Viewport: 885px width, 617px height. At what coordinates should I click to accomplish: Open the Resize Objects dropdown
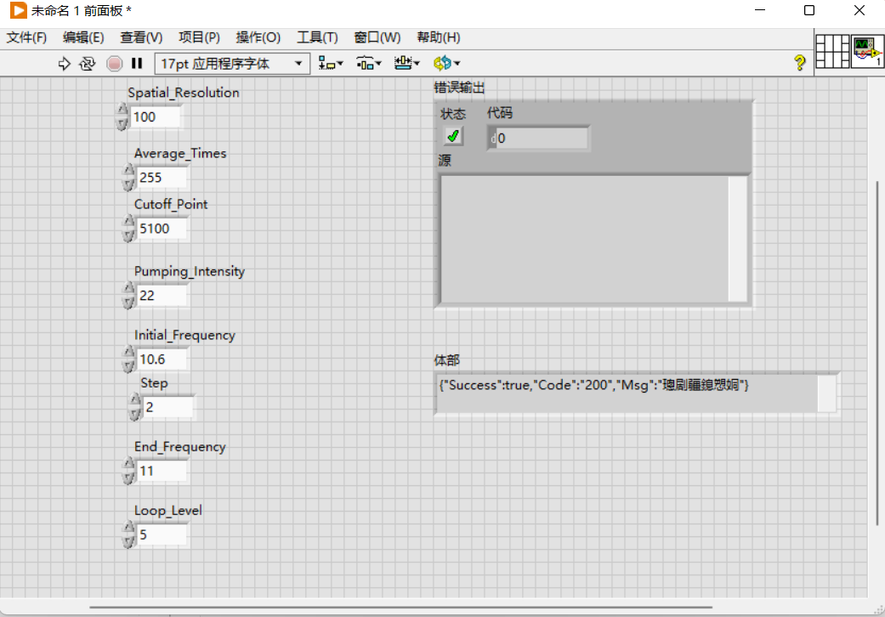(407, 63)
